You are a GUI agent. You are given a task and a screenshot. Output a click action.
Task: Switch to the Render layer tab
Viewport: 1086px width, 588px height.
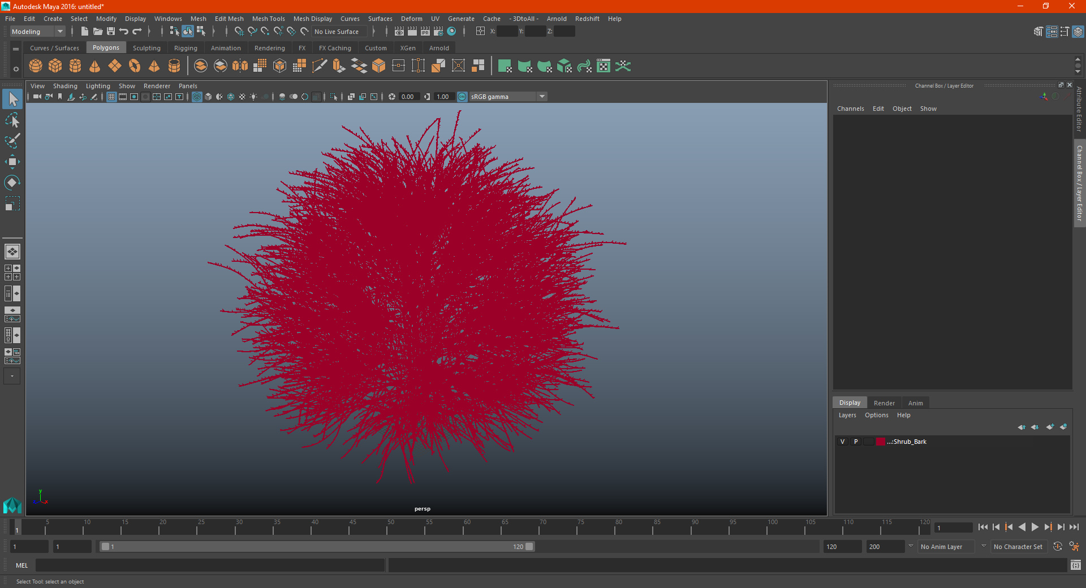tap(884, 403)
